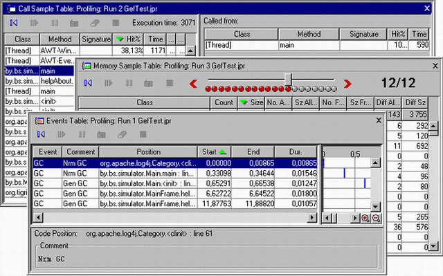Viewport: 443px width, 276px height.
Task: Sort Memory Sample Table by Size column
Action: click(x=251, y=102)
